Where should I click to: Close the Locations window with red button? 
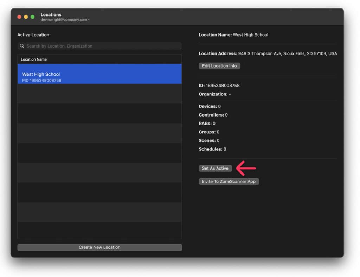(19, 17)
